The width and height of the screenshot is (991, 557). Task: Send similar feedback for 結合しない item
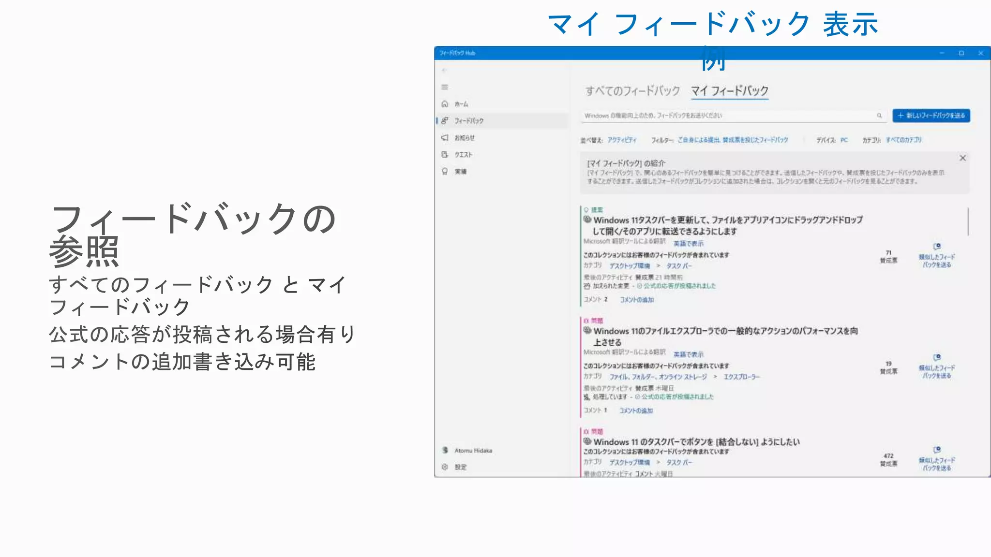click(x=937, y=459)
